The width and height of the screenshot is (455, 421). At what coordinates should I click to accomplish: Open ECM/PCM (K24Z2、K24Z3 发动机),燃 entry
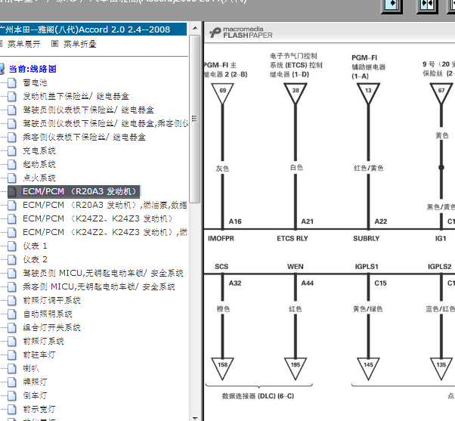point(105,232)
